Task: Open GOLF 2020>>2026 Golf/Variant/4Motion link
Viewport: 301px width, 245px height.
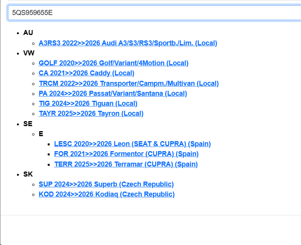Action: coord(114,63)
